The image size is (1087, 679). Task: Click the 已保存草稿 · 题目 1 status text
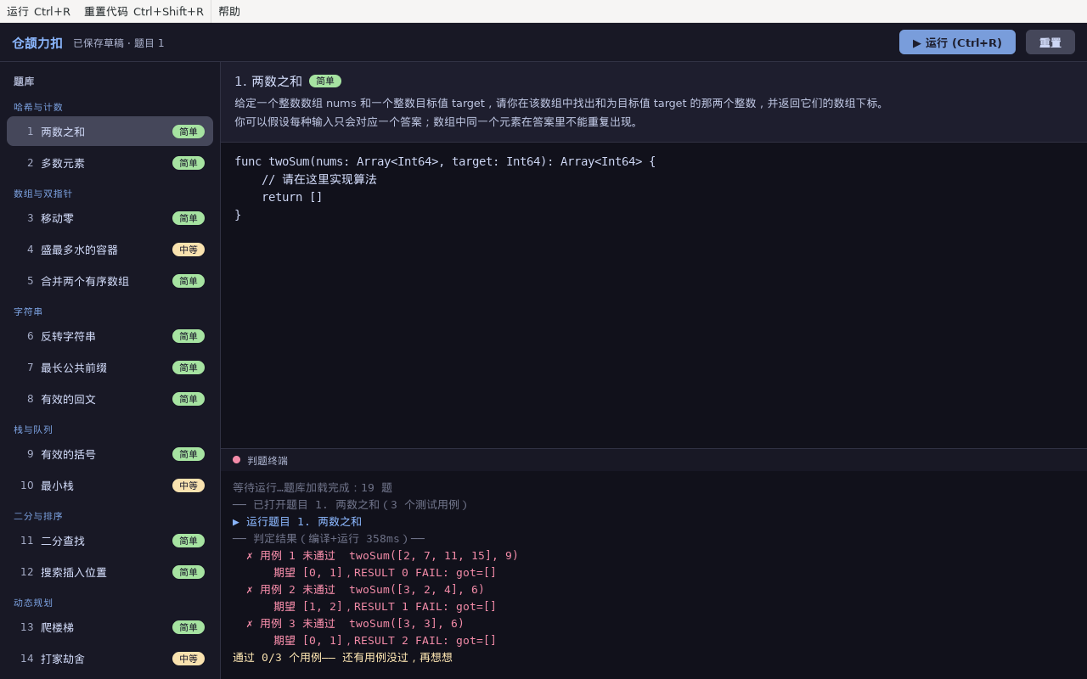(119, 43)
